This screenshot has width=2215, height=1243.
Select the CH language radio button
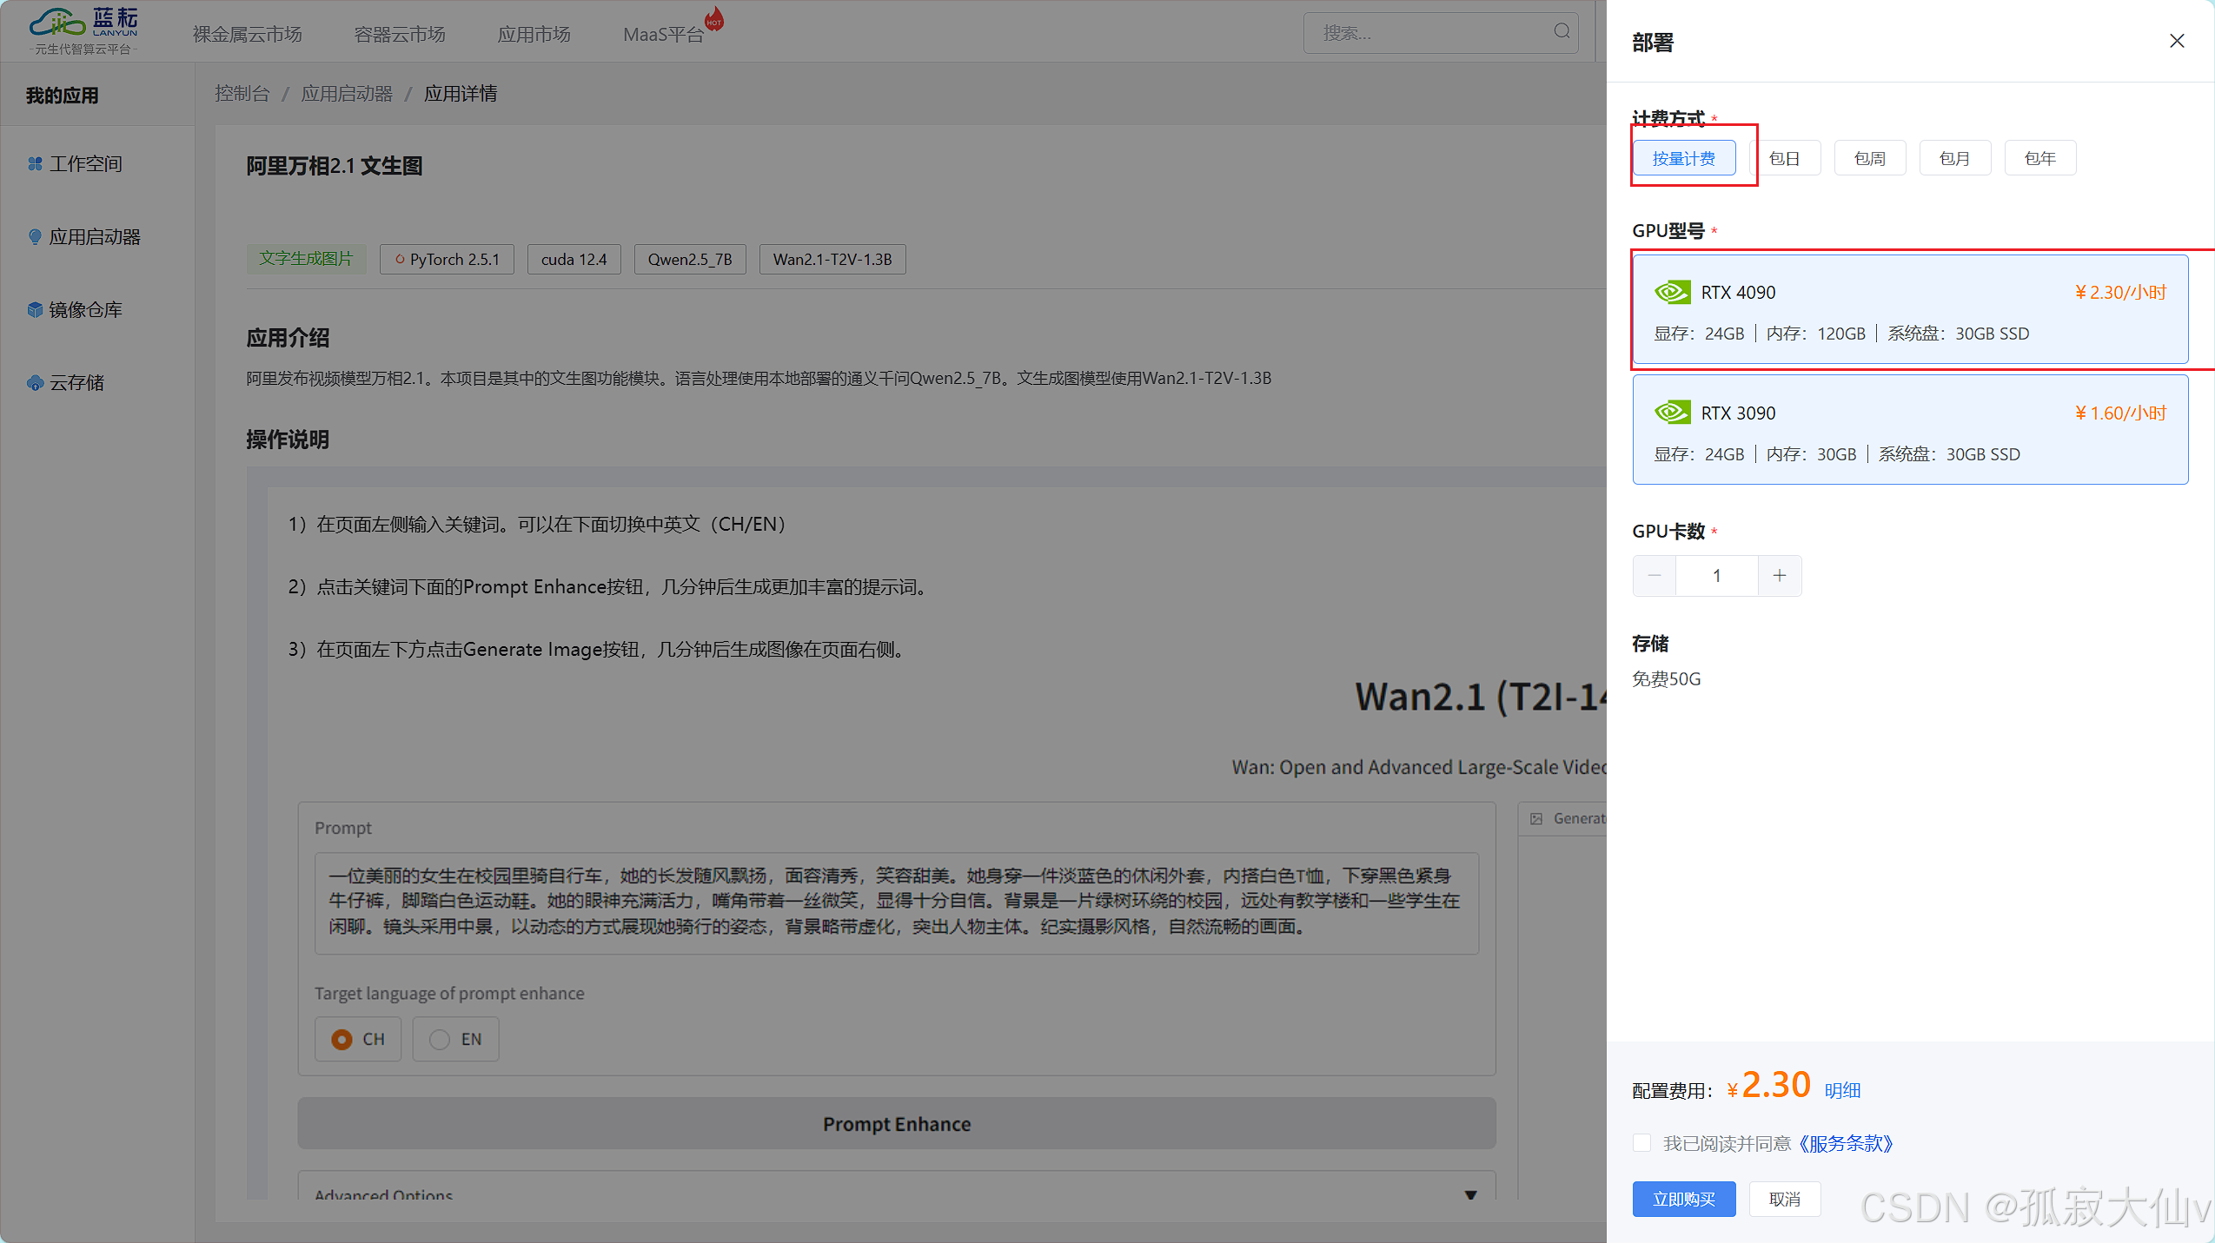(x=342, y=1039)
